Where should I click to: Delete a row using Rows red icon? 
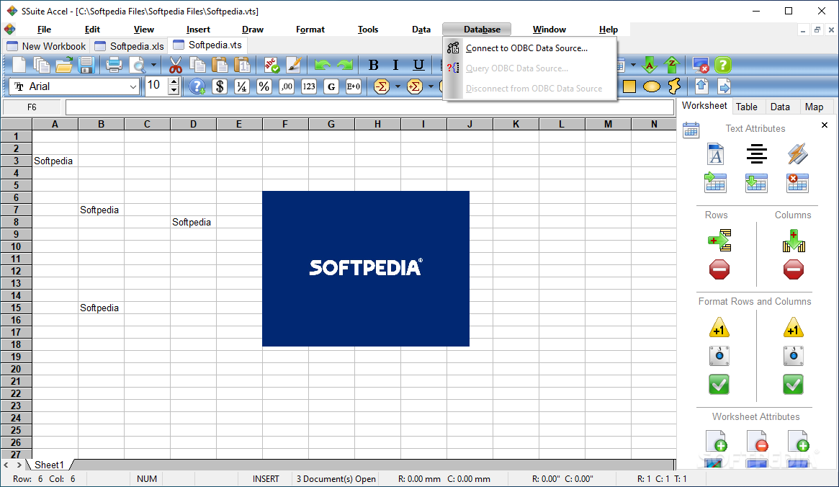[x=719, y=269]
